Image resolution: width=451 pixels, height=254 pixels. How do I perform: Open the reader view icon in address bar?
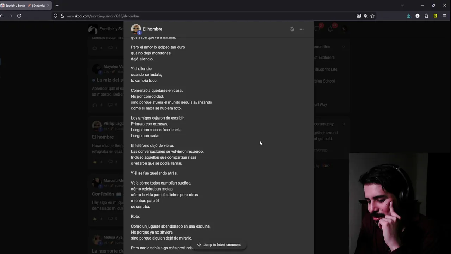359,16
